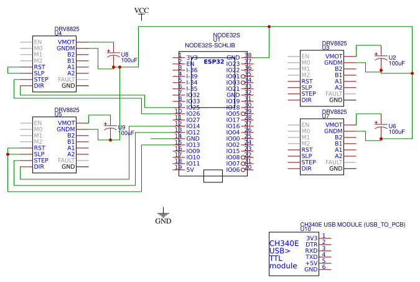Viewport: 420px width, 282px height.
Task: Click the DRV8825 title above U5
Action: (67, 110)
